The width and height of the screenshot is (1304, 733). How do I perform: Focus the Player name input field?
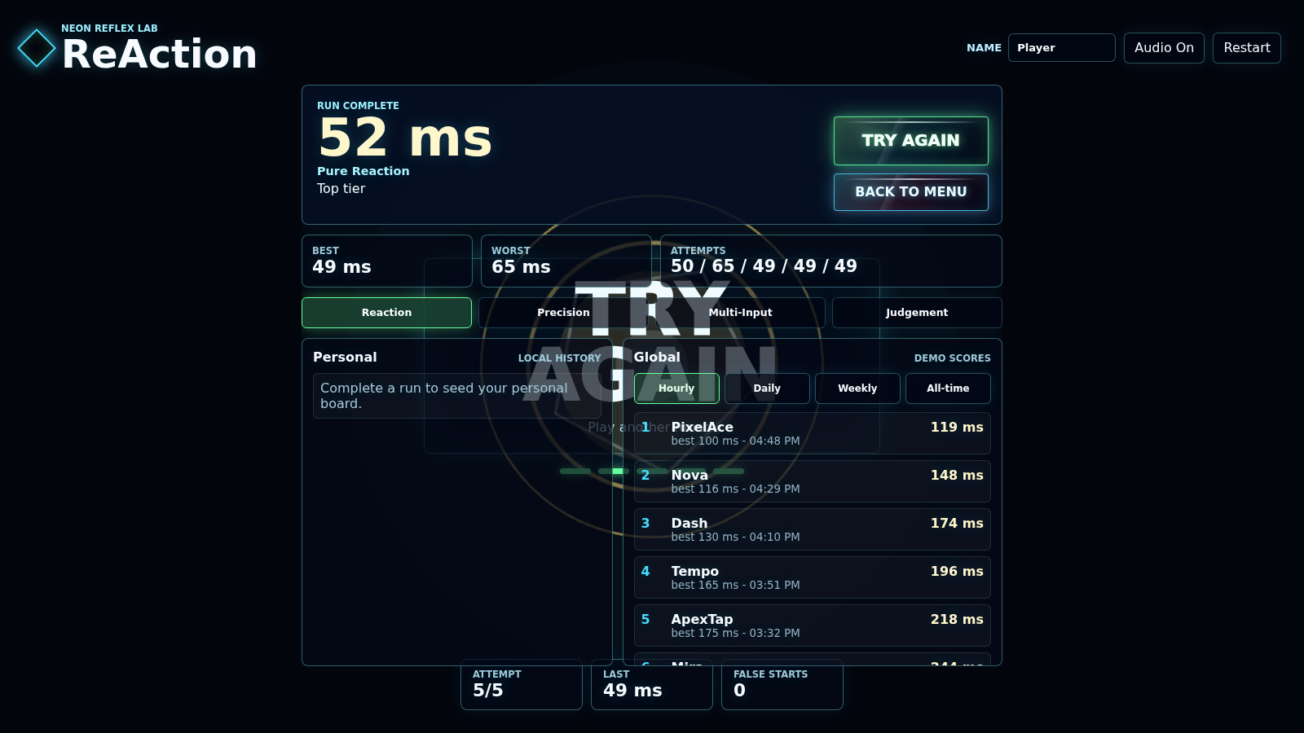point(1061,48)
